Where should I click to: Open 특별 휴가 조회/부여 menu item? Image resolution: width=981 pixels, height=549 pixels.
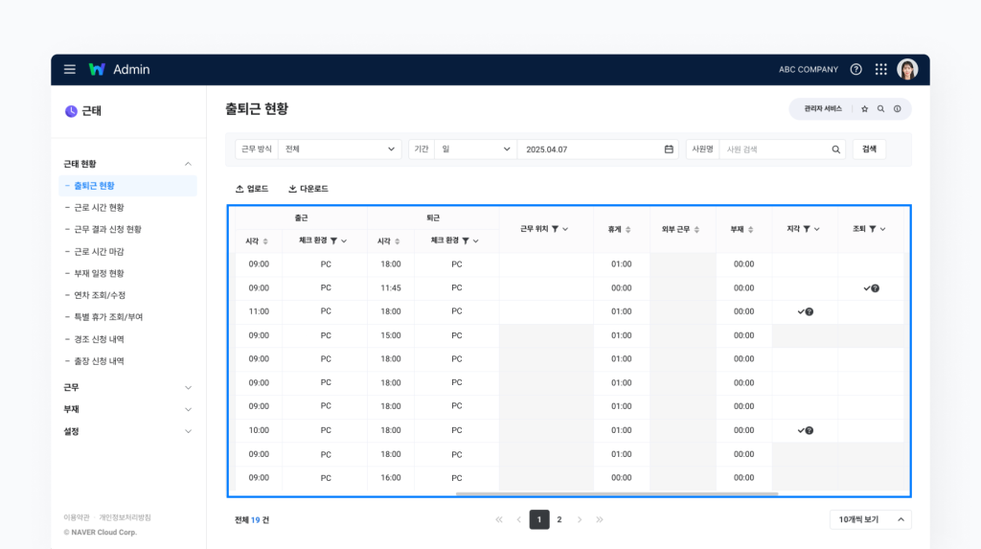pos(108,317)
